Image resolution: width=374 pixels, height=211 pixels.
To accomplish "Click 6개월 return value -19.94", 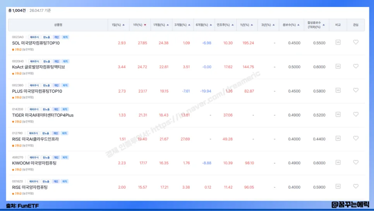I will pos(206,91).
